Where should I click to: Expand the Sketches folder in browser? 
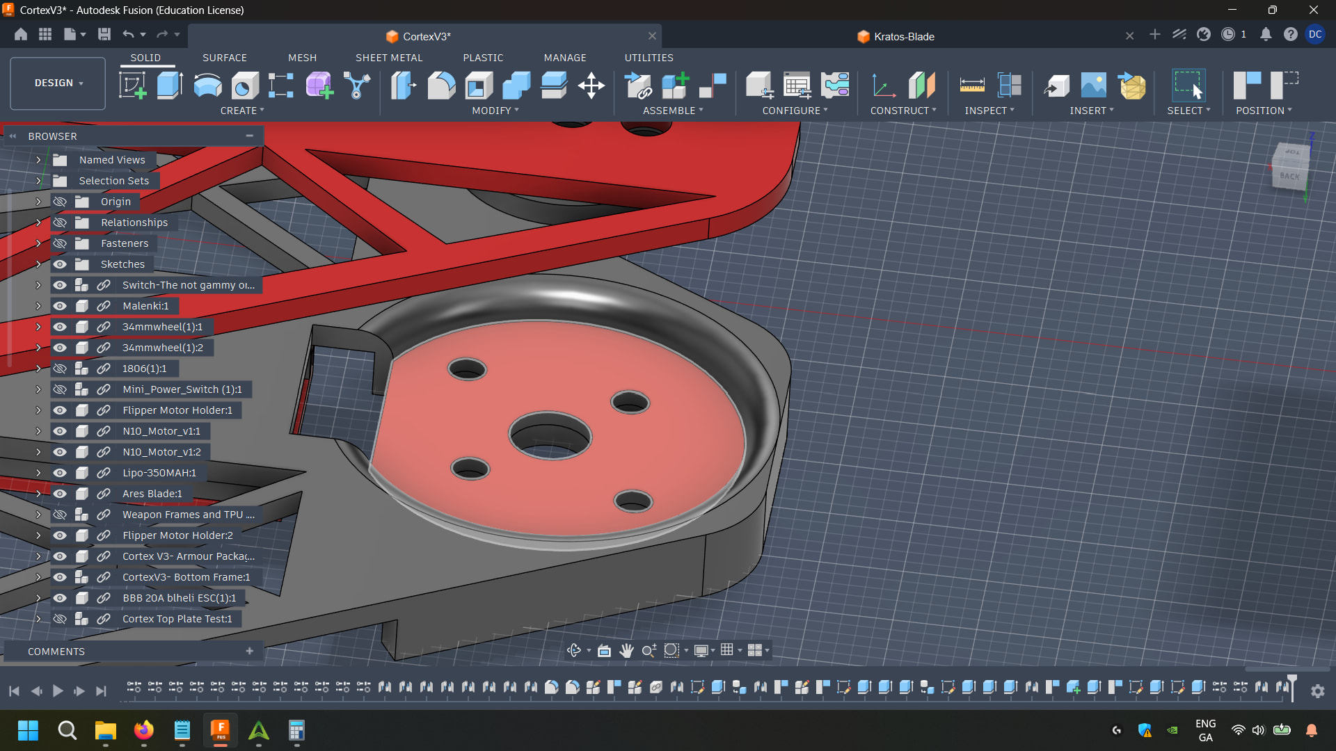click(38, 264)
